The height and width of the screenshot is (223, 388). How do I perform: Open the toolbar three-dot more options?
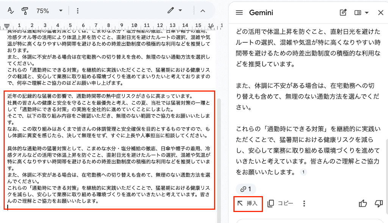tap(78, 11)
